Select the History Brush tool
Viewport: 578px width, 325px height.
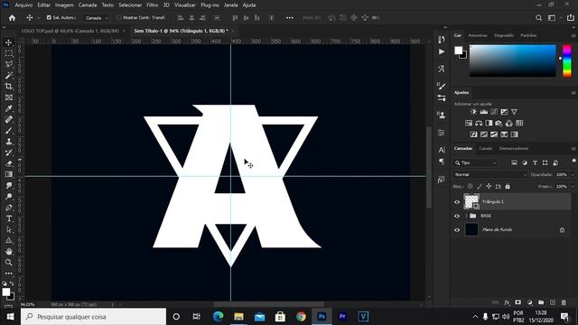pos(8,153)
